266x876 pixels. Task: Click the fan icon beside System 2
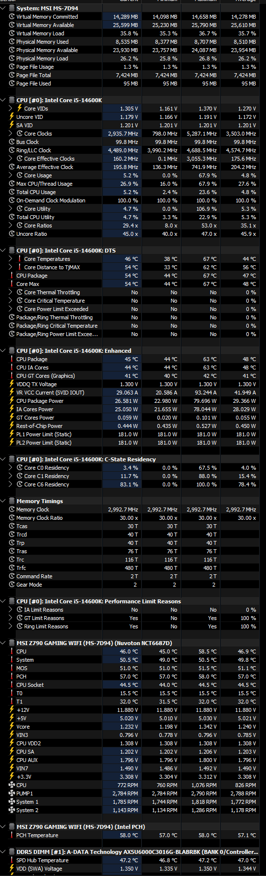tap(12, 810)
